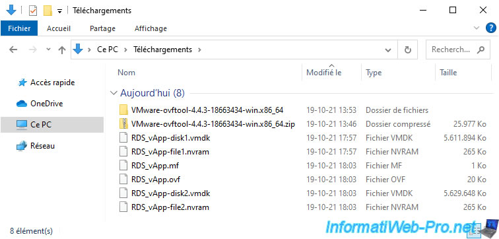499x239 pixels.
Task: Select the RDS_vApp-disk1.vmdk file name
Action: click(x=170, y=138)
